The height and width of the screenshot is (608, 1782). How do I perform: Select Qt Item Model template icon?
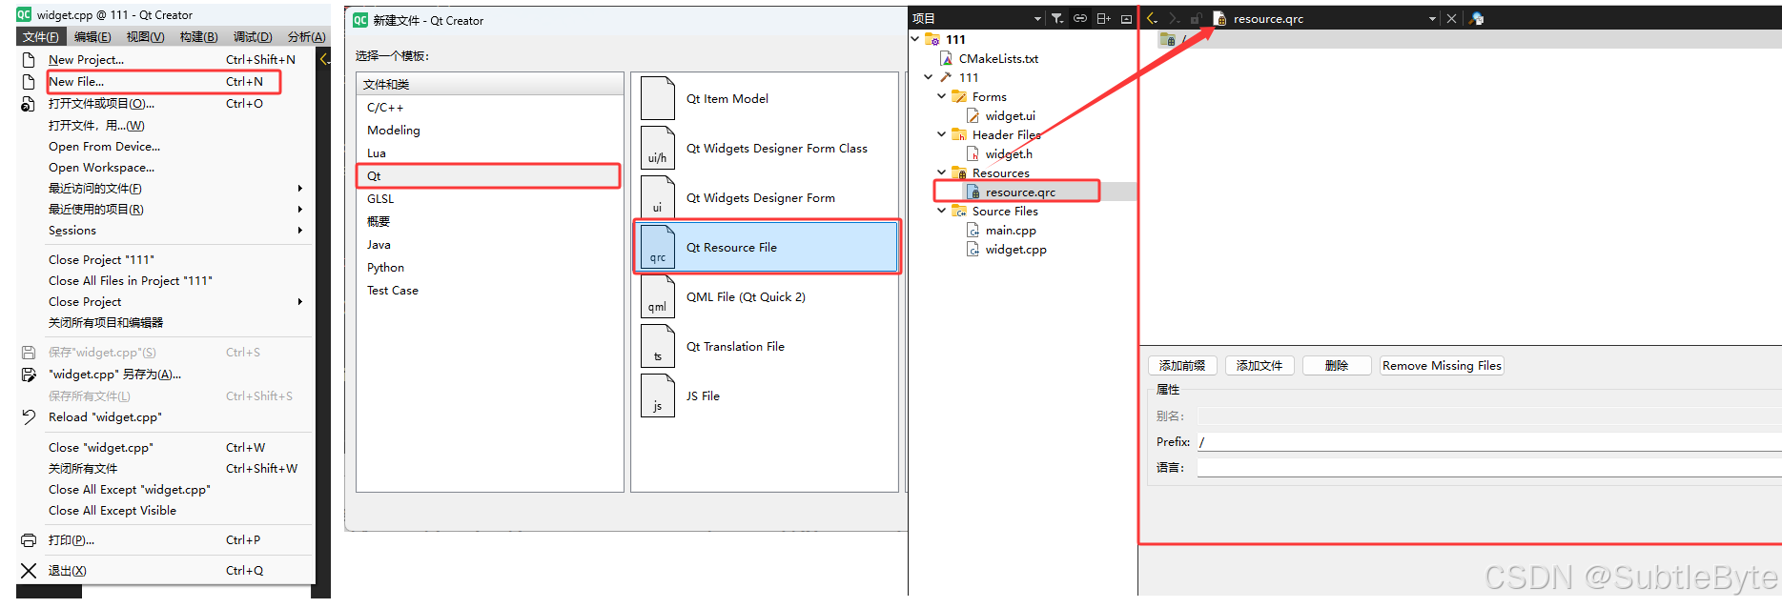(x=658, y=98)
